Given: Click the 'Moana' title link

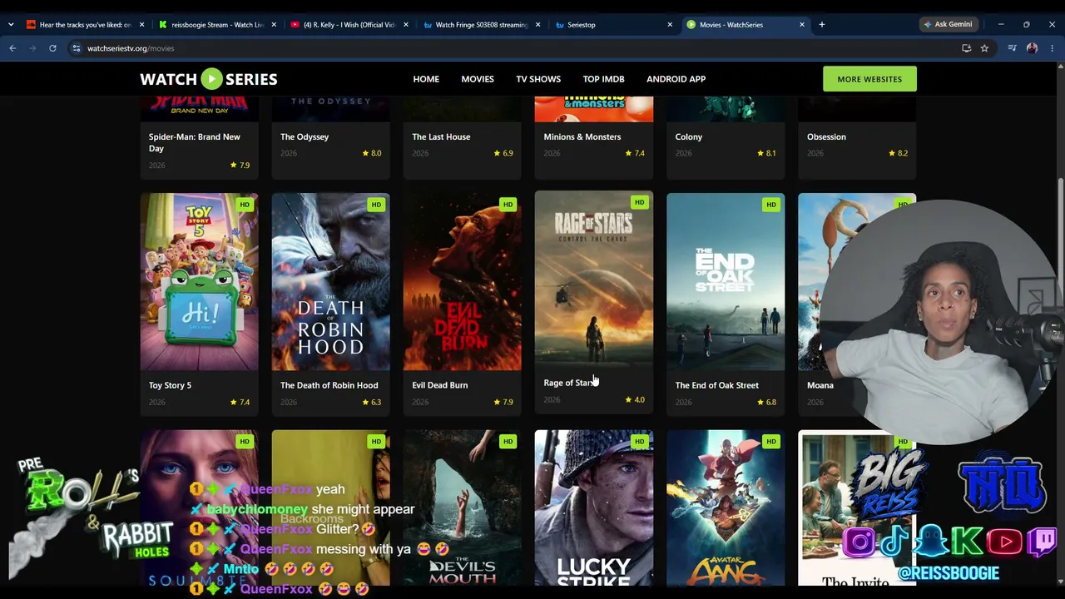Looking at the screenshot, I should pos(820,385).
